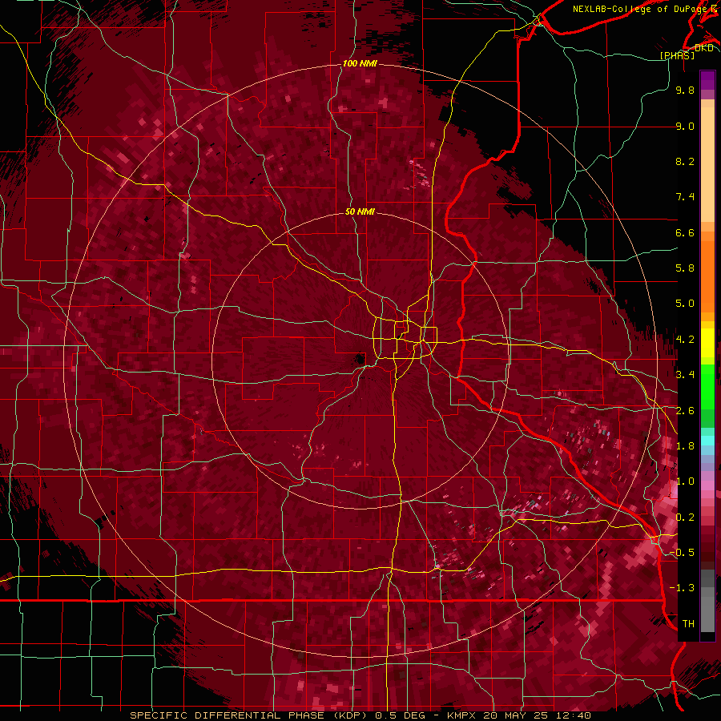Click the 5.8 value on color scale
Screen dimensions: 721x721
[685, 268]
